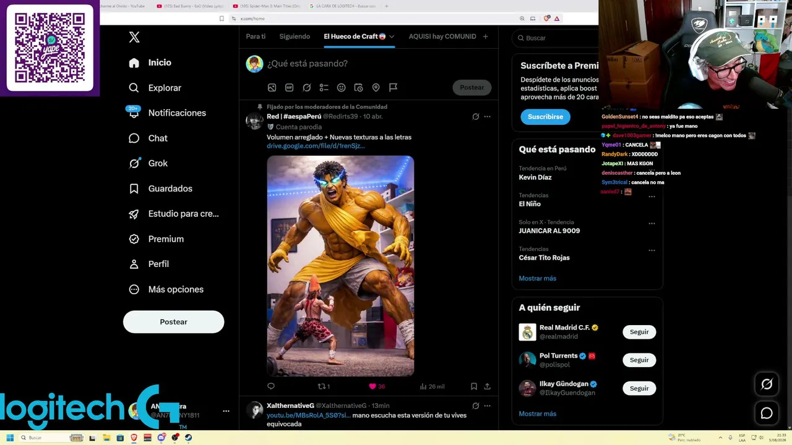This screenshot has width=792, height=445.
Task: Unlike the Red | #aespaPerú post
Action: tap(377, 386)
